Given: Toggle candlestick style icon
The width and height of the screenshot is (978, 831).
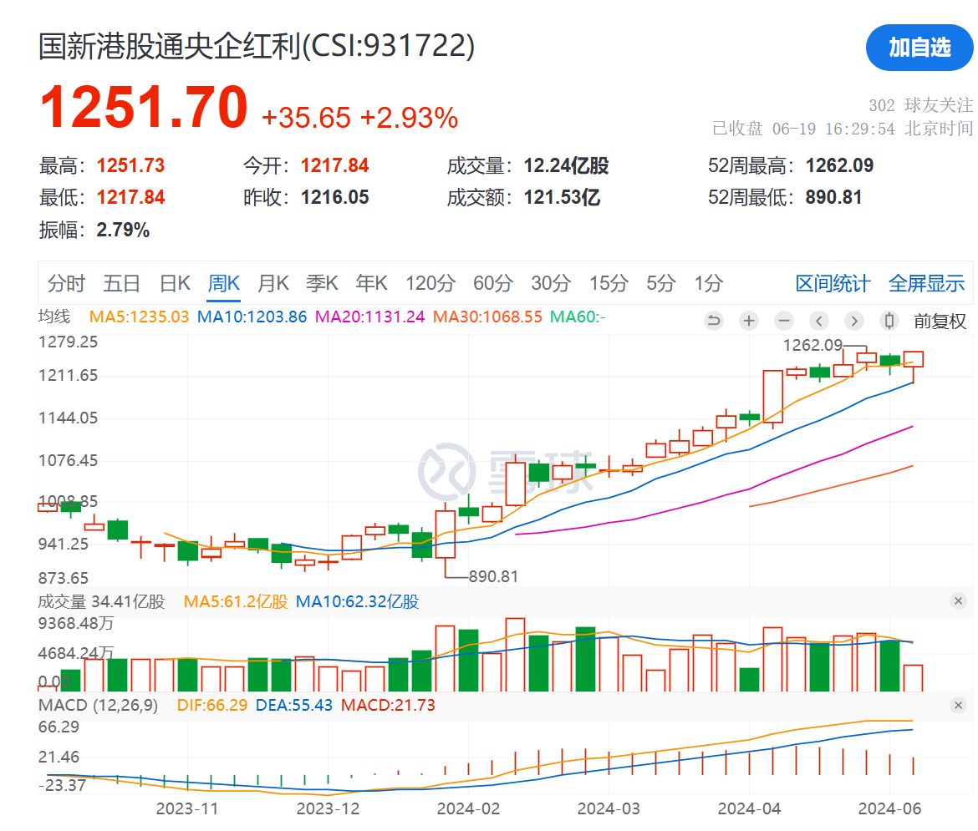Looking at the screenshot, I should click(889, 321).
